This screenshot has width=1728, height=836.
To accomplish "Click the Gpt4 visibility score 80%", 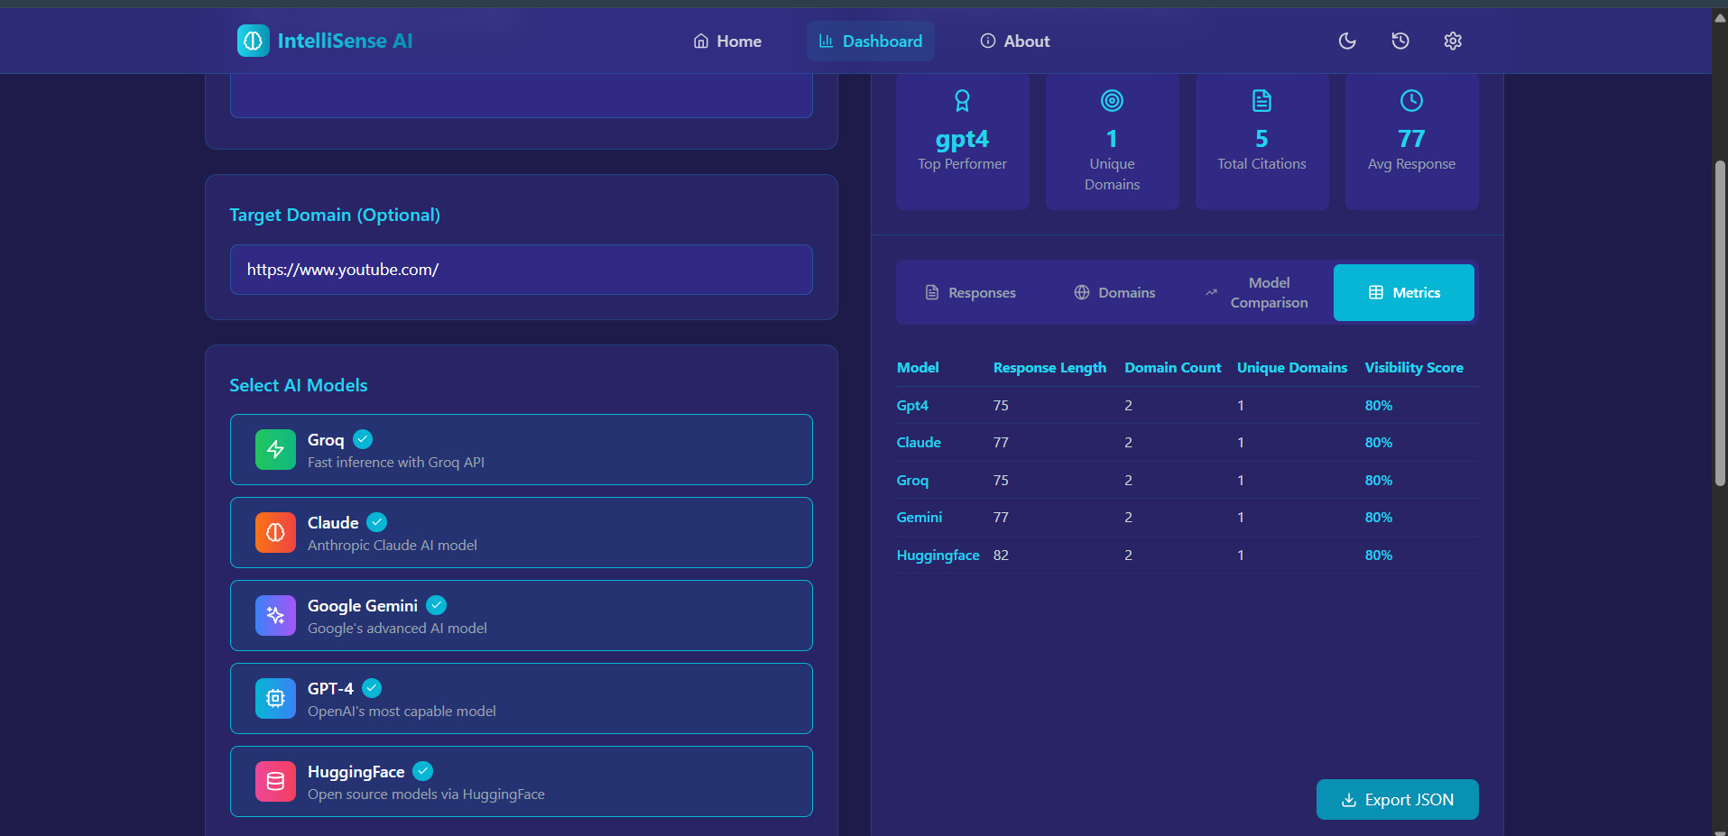I will pyautogui.click(x=1379, y=406).
